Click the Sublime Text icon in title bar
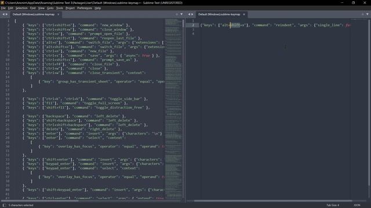371x208 pixels. point(2,2)
